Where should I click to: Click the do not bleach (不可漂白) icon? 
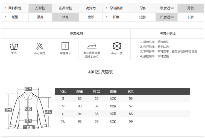40,46
